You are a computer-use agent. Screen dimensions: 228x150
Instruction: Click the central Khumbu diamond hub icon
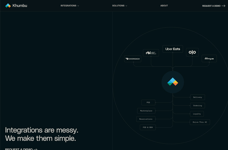[173, 82]
